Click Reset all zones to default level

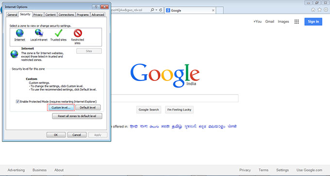coord(77,116)
